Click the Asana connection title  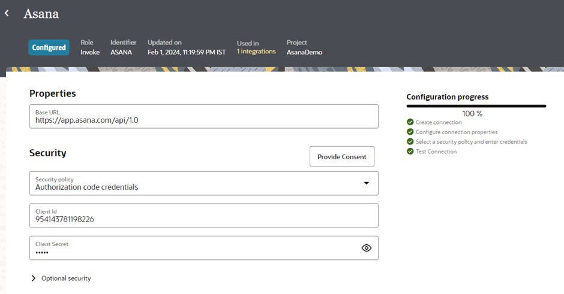41,14
